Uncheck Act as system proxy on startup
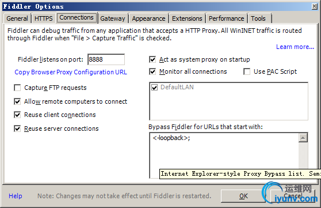Viewport: 321px width, 208px height. pos(152,60)
